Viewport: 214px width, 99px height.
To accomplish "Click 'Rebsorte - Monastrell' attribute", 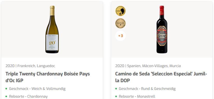I will (x=137, y=96).
